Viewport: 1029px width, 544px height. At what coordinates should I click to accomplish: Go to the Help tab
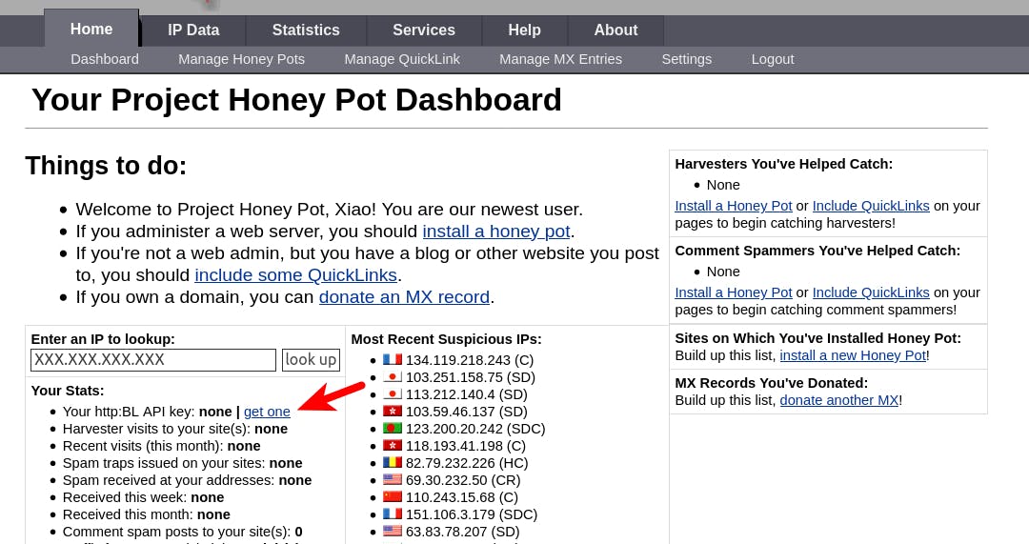524,30
